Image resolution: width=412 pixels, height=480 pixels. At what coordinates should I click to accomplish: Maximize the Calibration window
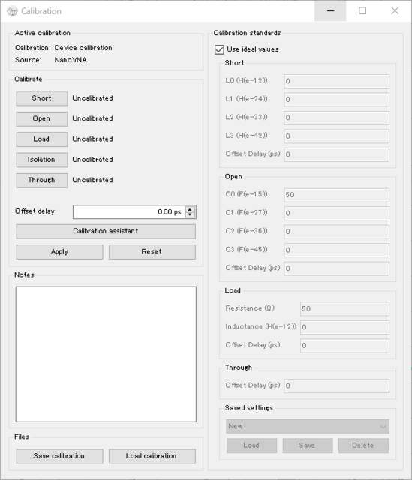362,11
